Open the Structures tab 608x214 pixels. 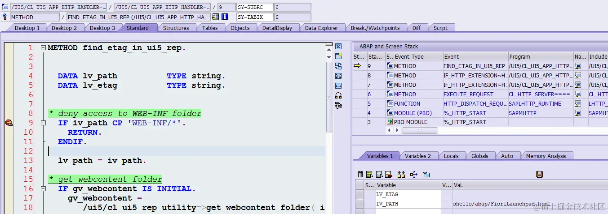176,28
